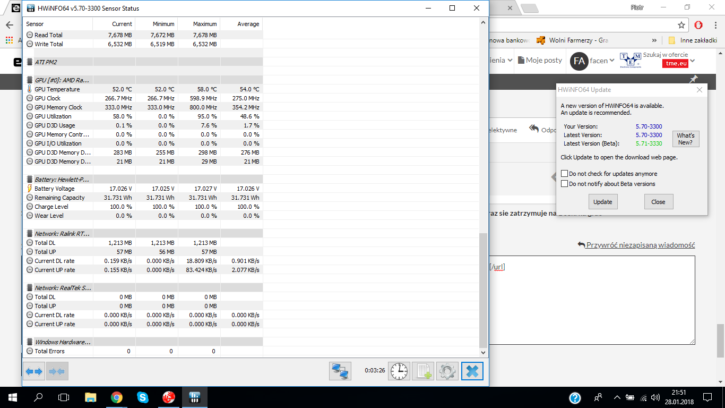Expand sensor columns using the blue outward arrows

34,371
